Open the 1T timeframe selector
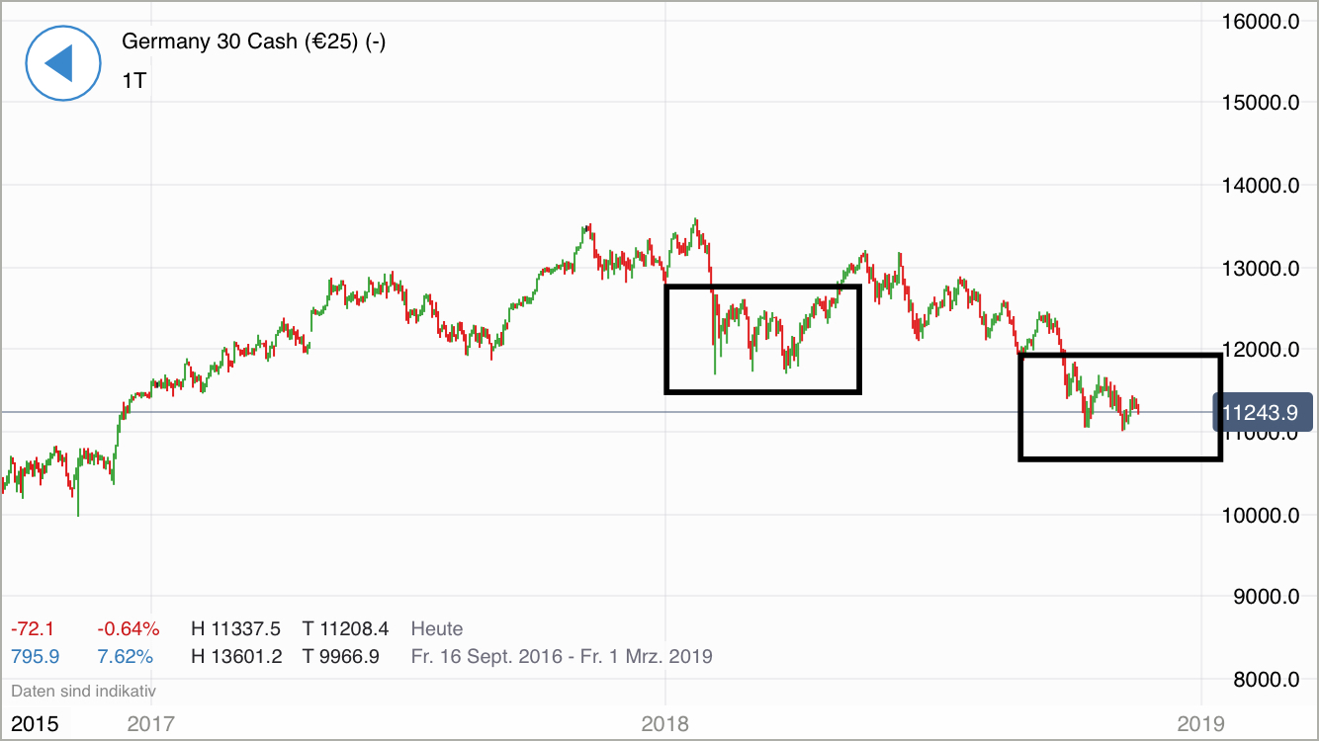 click(133, 81)
